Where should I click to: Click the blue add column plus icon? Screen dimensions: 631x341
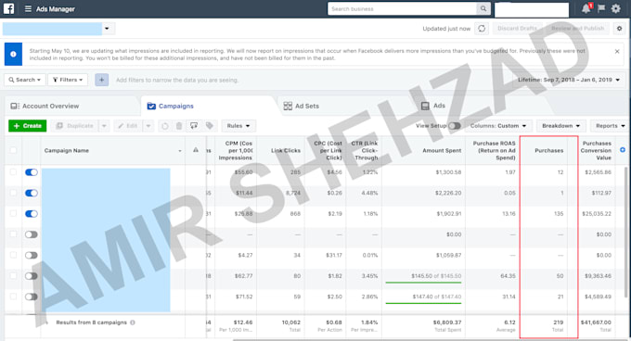pyautogui.click(x=623, y=150)
